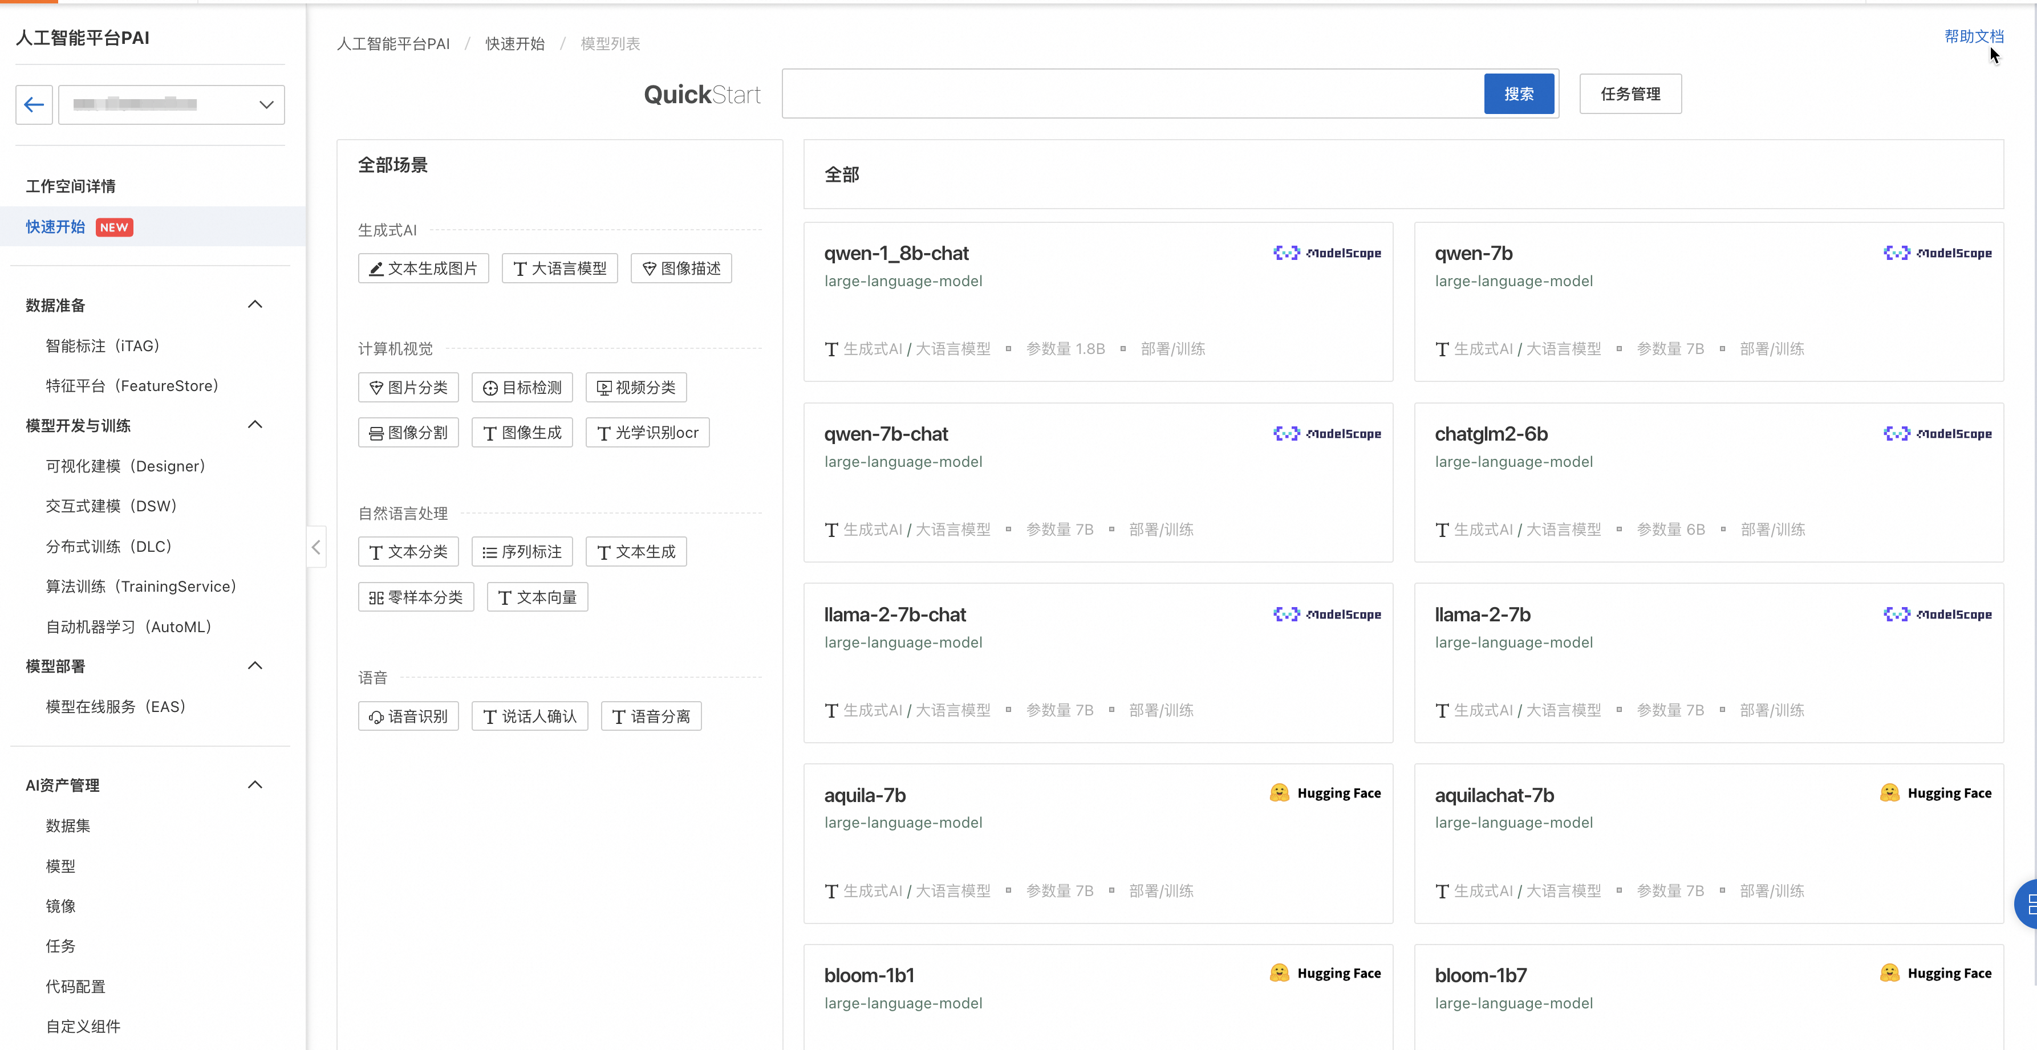Open 镜像 in sidebar

(x=61, y=906)
